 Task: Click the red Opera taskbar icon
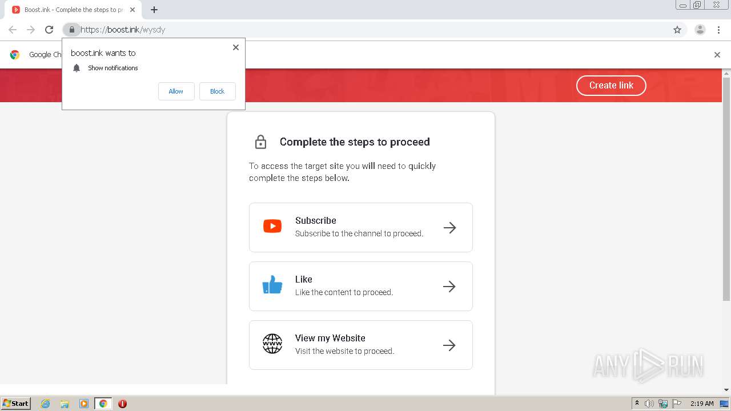(122, 404)
